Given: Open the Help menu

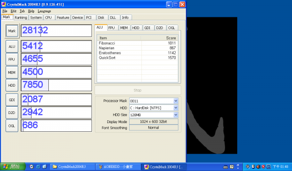Looking at the screenshot, I should (31, 11).
